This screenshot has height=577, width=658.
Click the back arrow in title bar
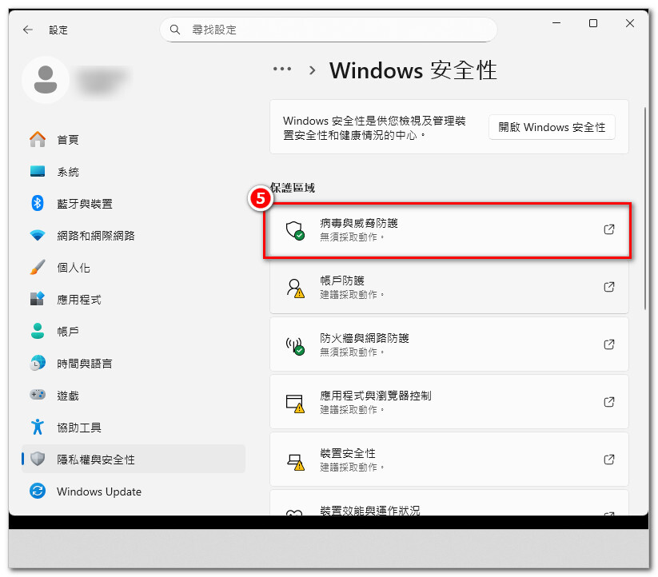(x=28, y=30)
